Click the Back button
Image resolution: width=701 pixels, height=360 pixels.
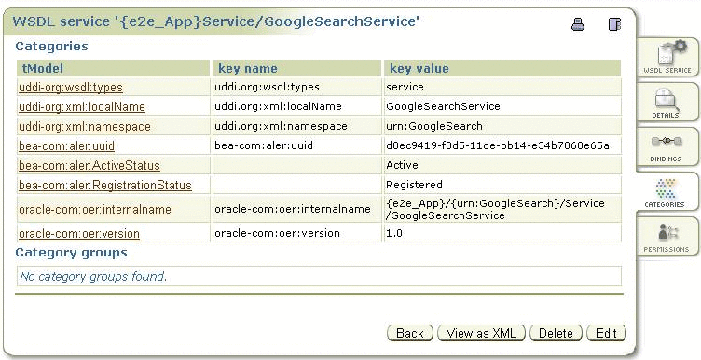coord(410,333)
